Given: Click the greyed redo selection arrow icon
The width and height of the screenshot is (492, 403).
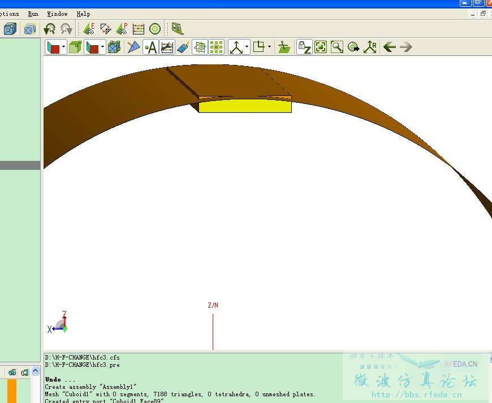Looking at the screenshot, I should [x=66, y=29].
